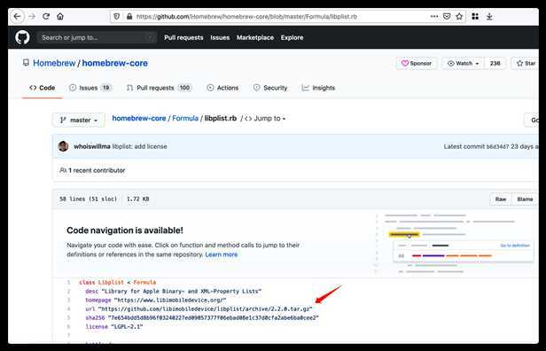Open Pull requests in GitHub header

coord(183,37)
